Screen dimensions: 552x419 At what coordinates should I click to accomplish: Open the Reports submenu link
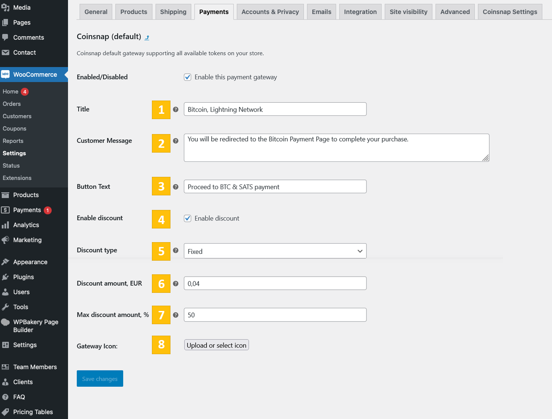(x=13, y=141)
